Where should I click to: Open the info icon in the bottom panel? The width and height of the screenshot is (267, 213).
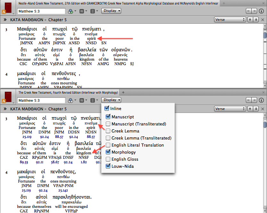tap(261, 100)
